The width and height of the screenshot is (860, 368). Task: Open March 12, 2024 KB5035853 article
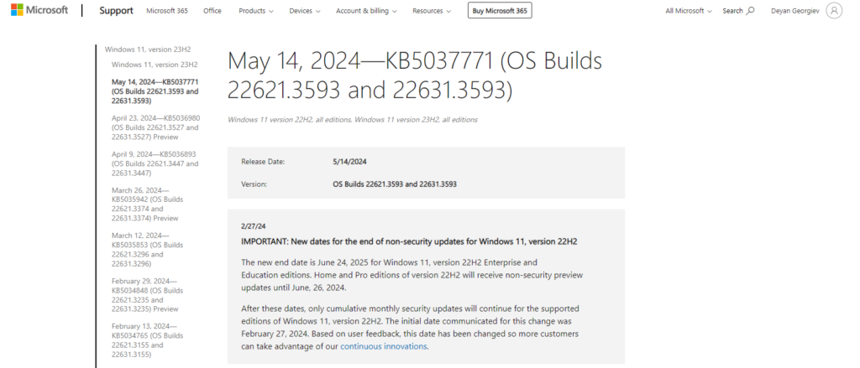coord(148,249)
